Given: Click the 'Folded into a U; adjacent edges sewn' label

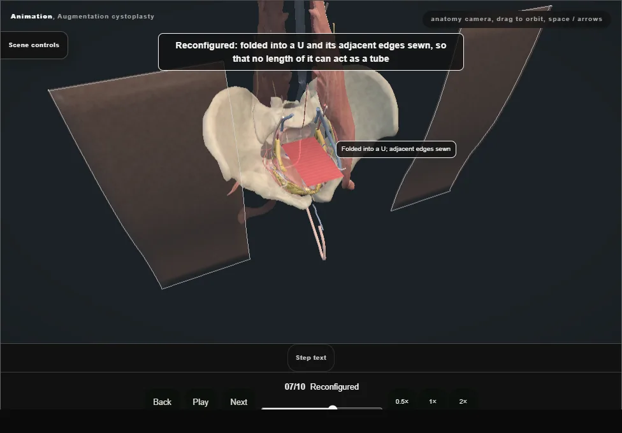Looking at the screenshot, I should [396, 149].
